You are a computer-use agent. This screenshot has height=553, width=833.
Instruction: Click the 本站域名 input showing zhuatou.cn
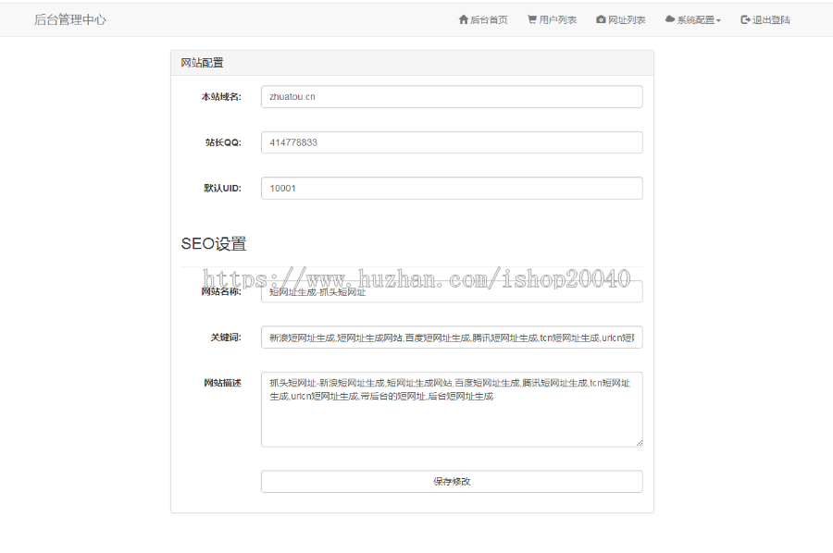coord(452,96)
